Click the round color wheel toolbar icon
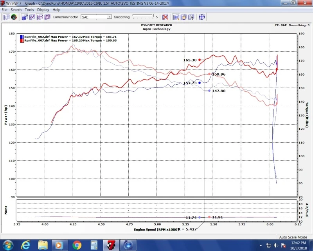The image size is (313, 251). (x=14, y=17)
